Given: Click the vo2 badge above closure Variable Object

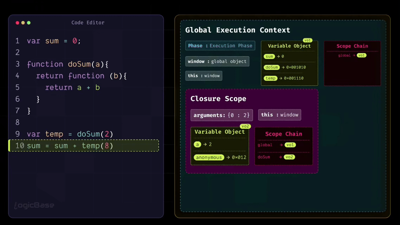Looking at the screenshot, I should [x=245, y=126].
